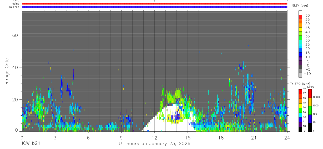Click the "24" tick on the time axis
Screen dimensions: 323x149
click(x=287, y=137)
